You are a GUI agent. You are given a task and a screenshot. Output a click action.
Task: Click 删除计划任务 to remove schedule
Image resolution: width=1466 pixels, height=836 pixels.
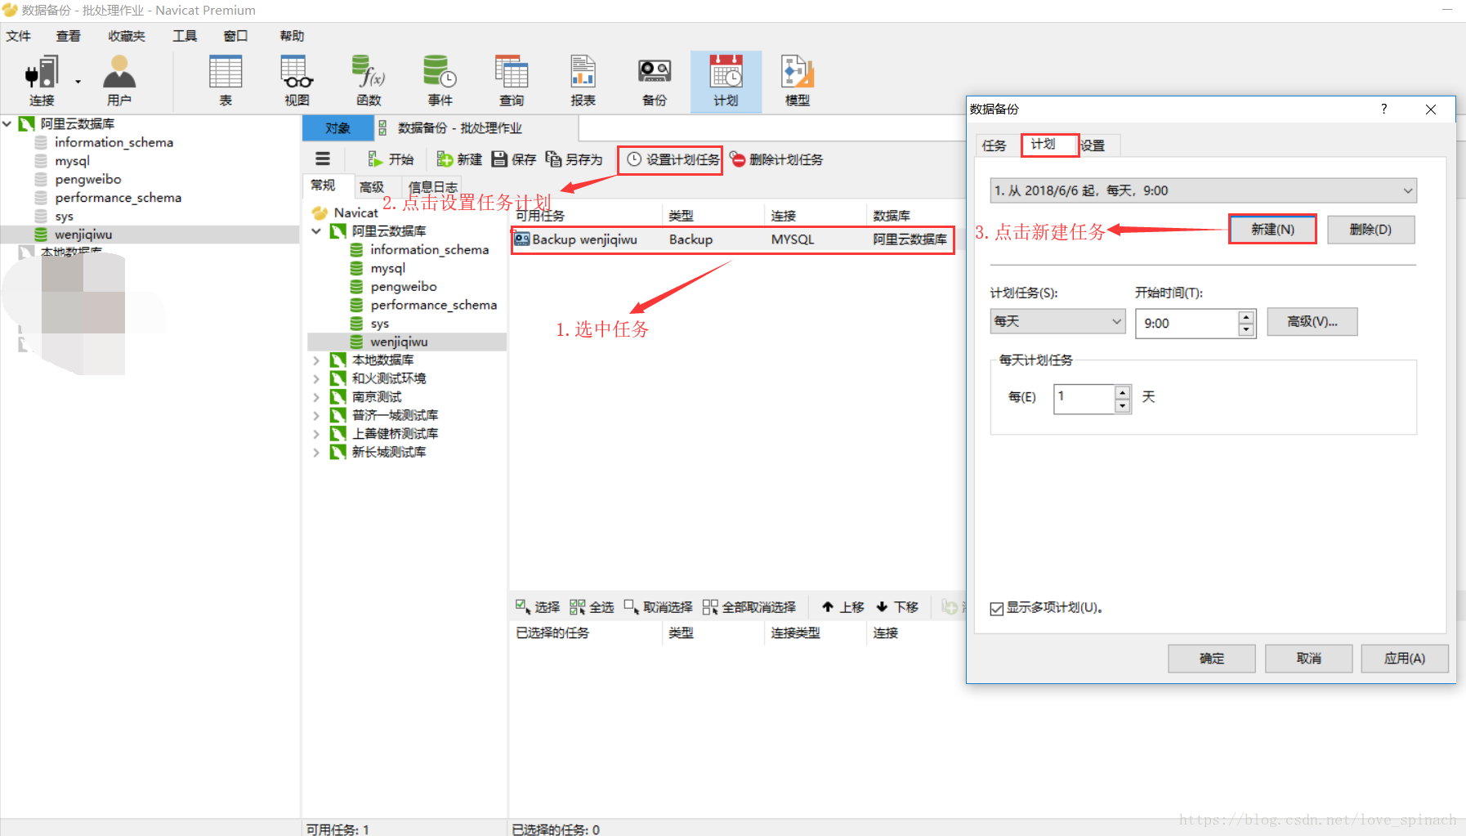coord(776,159)
